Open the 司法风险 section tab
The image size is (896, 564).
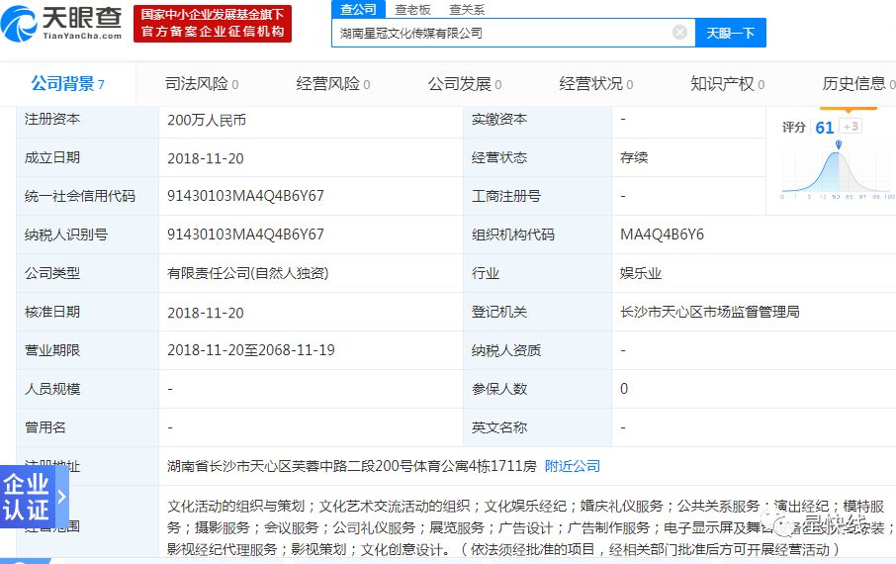202,84
